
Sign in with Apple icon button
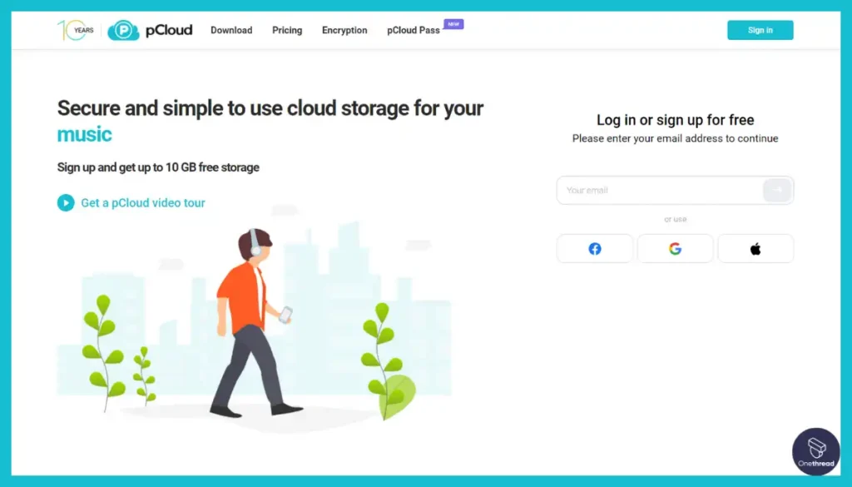(x=755, y=248)
